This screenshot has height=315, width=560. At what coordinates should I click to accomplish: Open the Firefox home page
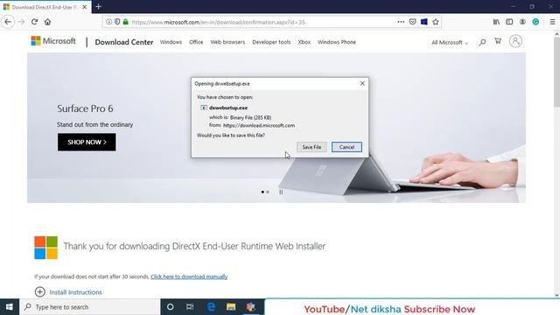47,22
